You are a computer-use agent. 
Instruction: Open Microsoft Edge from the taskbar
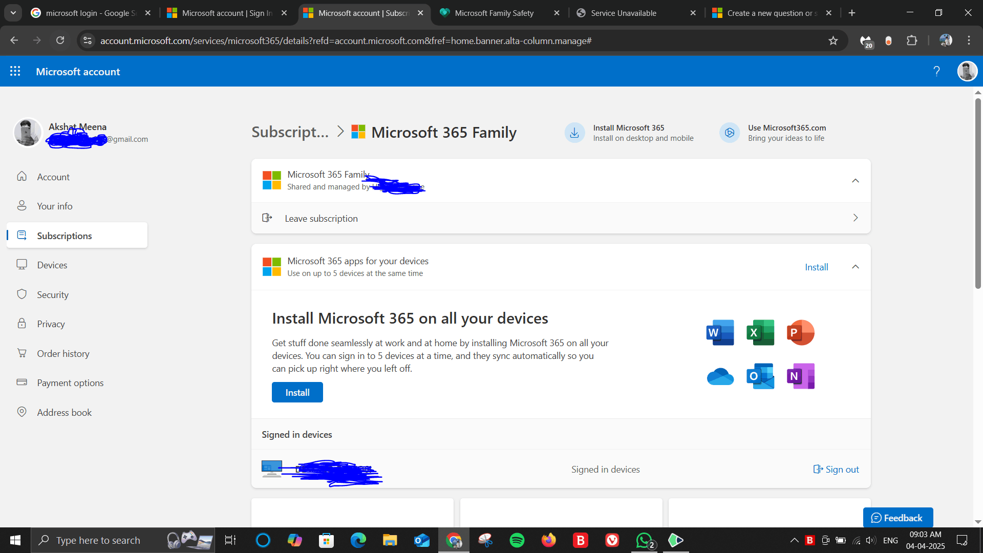(358, 540)
